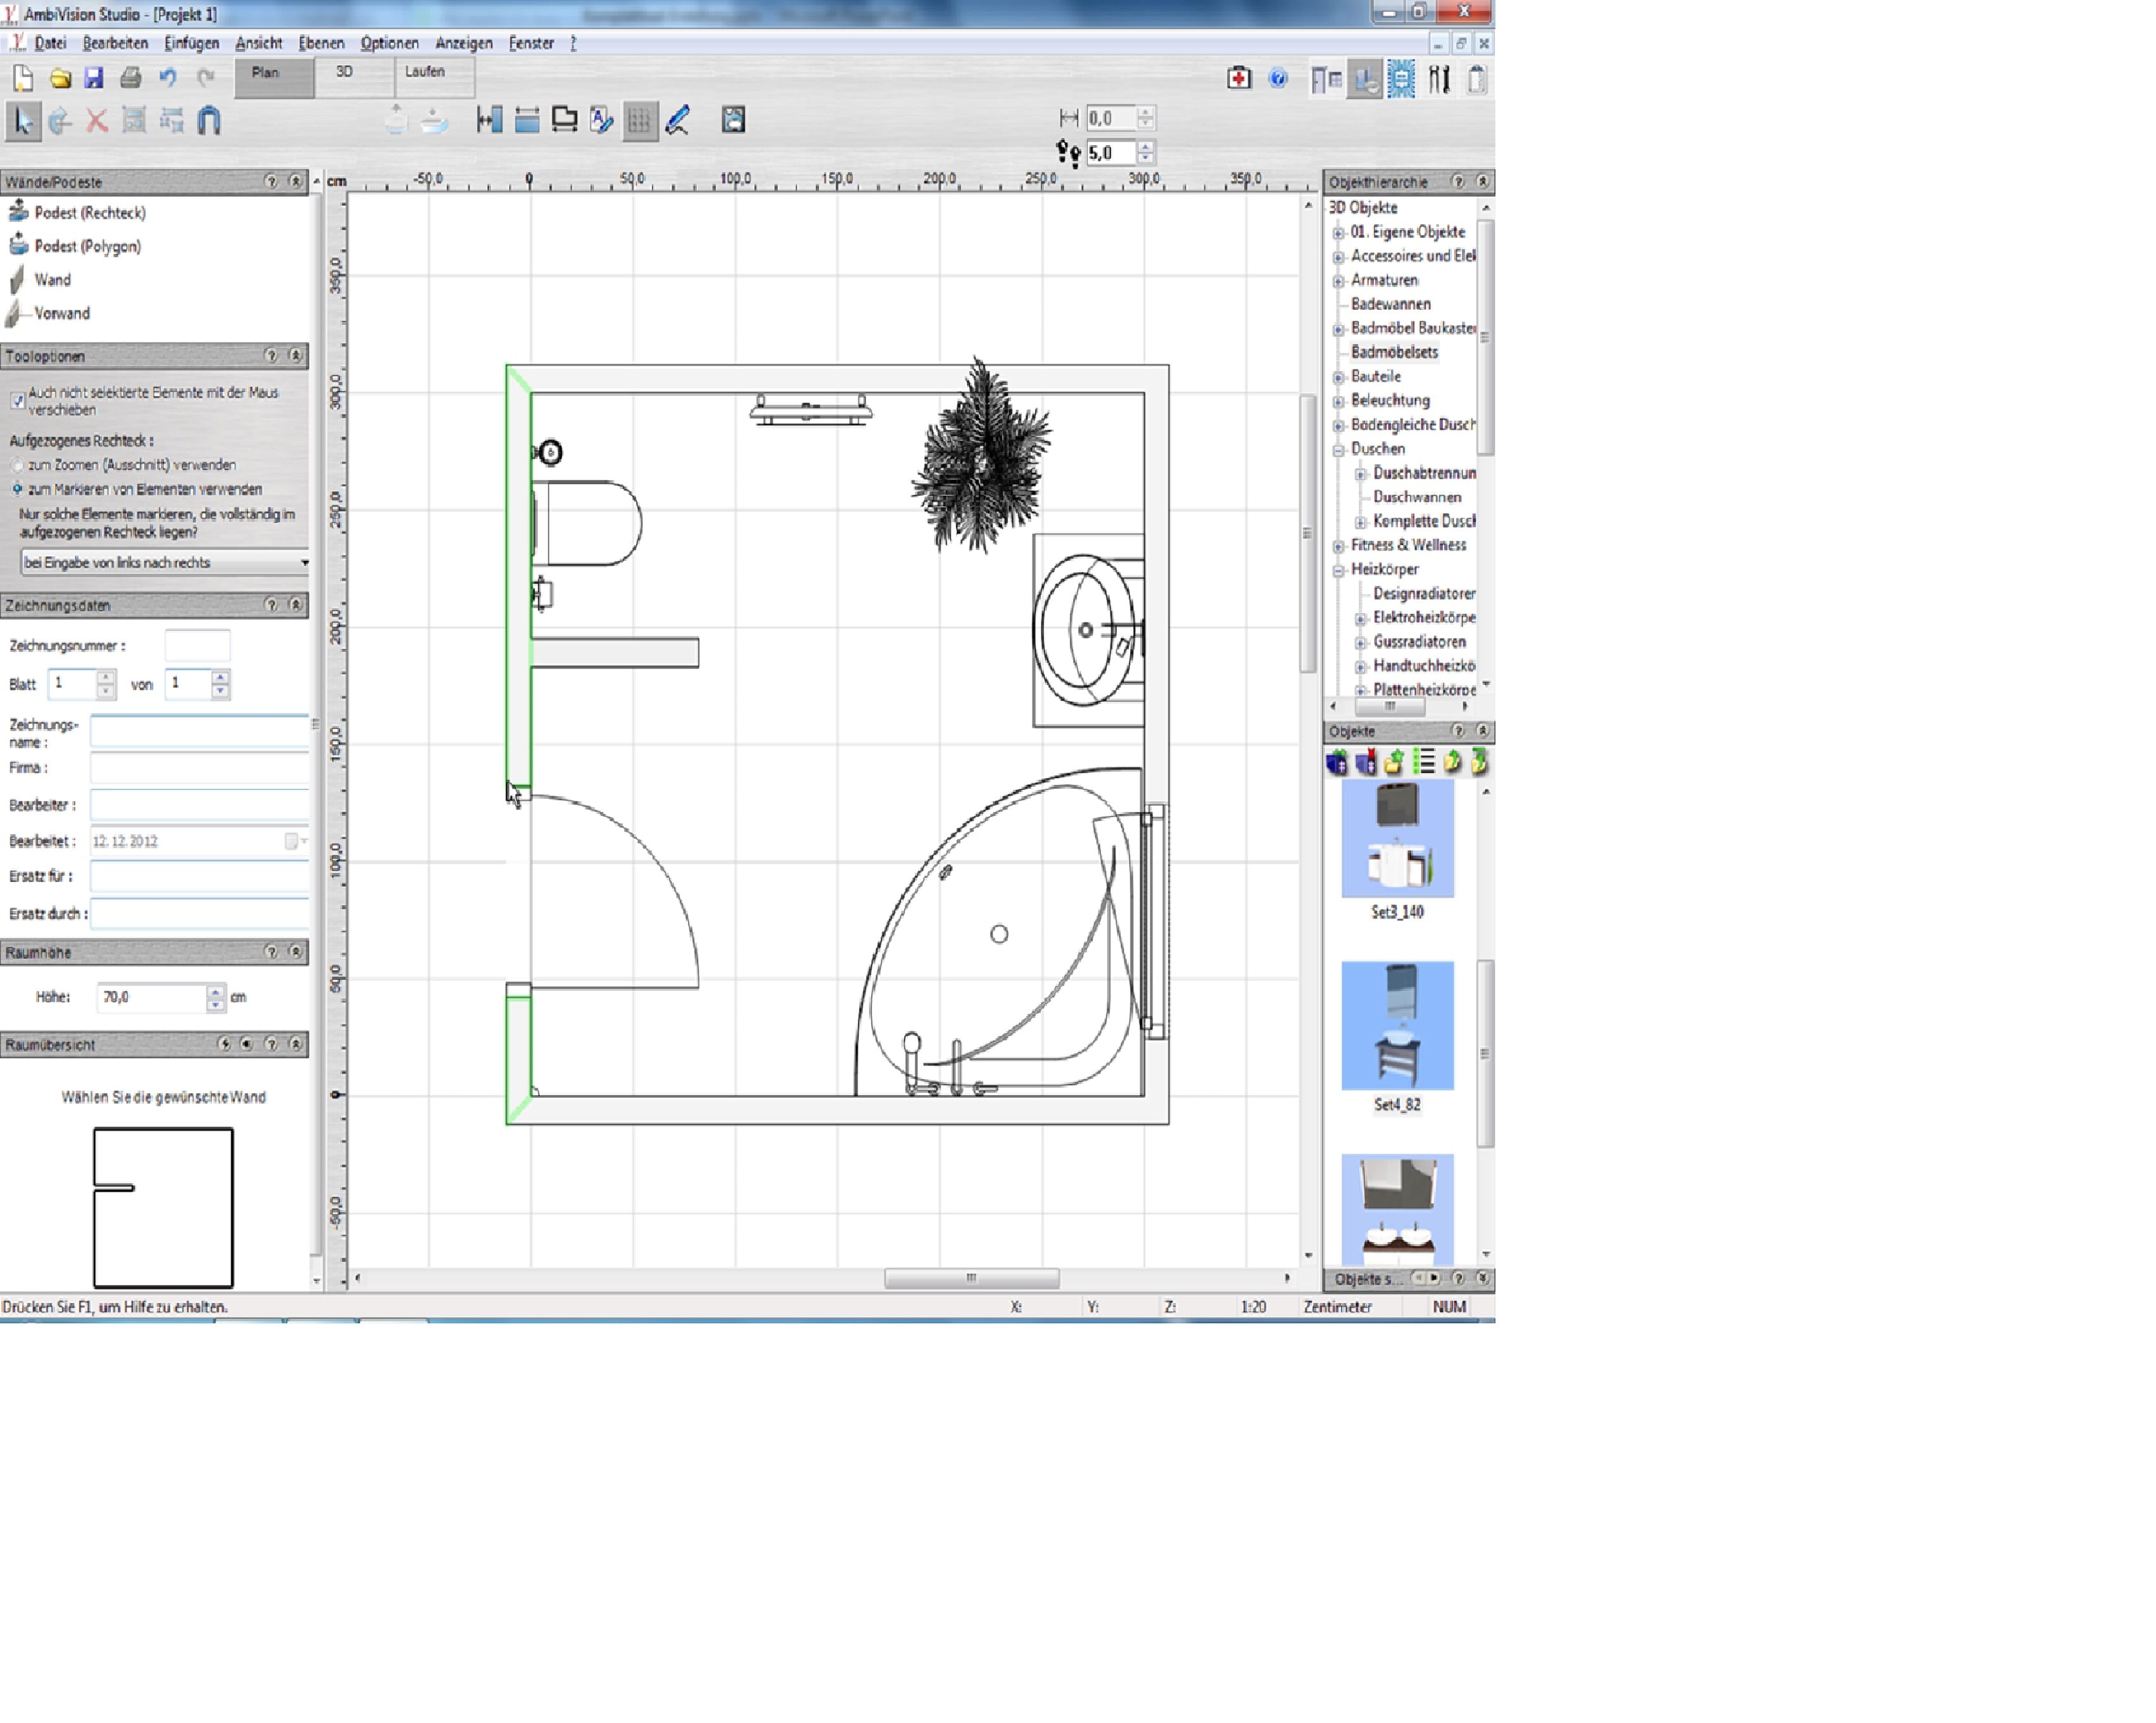Choose the room outline dimension icon

point(564,120)
